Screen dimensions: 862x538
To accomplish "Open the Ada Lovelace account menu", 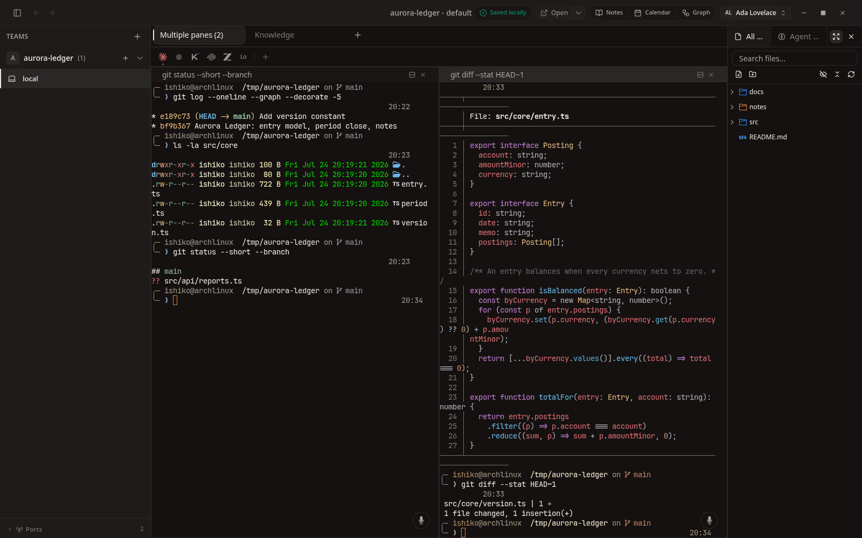I will point(755,13).
